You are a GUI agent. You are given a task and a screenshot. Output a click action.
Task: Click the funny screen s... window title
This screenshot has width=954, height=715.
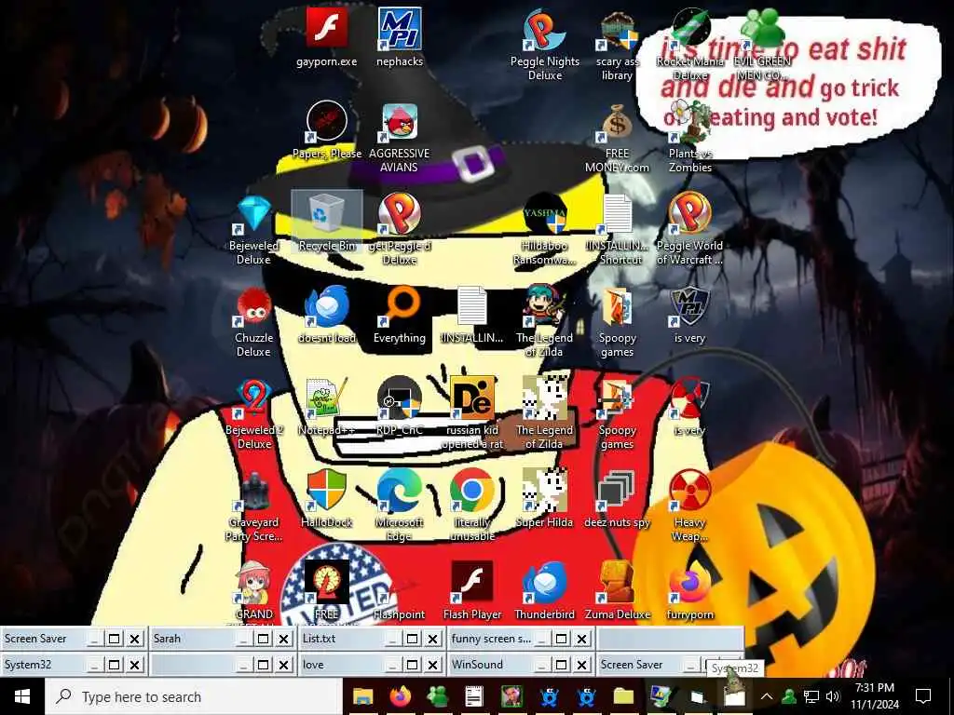(491, 639)
